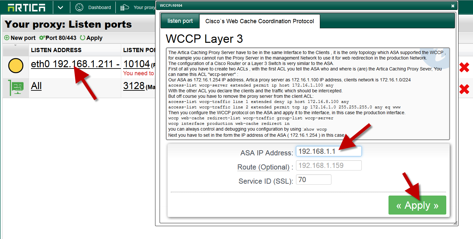Open the Port 80/443 option

click(x=58, y=38)
